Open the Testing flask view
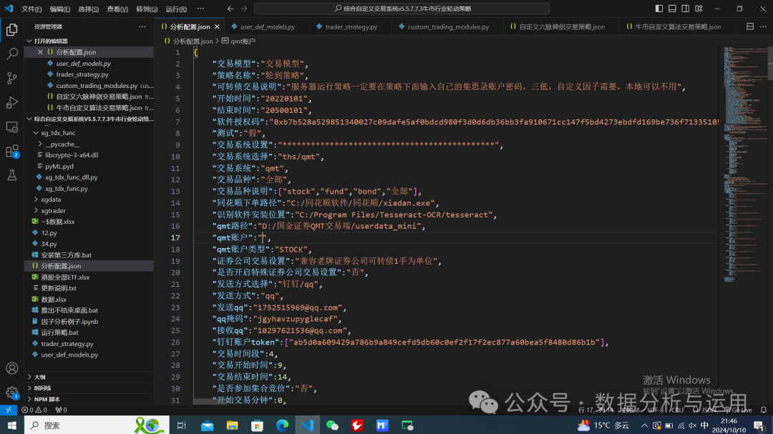Viewport: 773px width, 434px height. [x=12, y=175]
